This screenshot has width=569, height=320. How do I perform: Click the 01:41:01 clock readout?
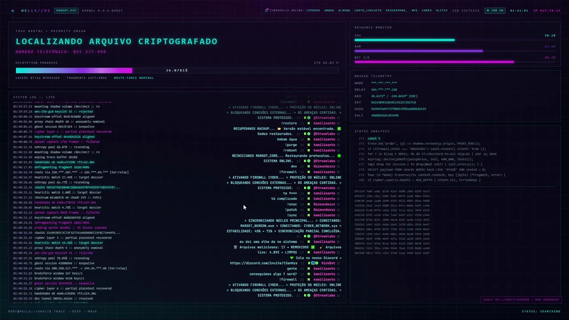(519, 10)
